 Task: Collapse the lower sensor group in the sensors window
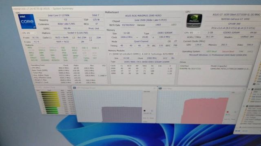pyautogui.click(x=244, y=106)
